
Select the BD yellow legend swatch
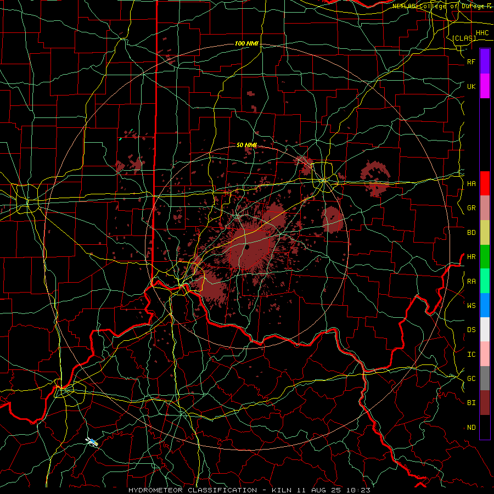pos(485,233)
